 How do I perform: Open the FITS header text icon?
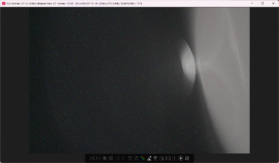155,158
